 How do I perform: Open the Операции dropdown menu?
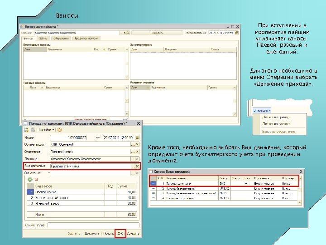(262, 110)
